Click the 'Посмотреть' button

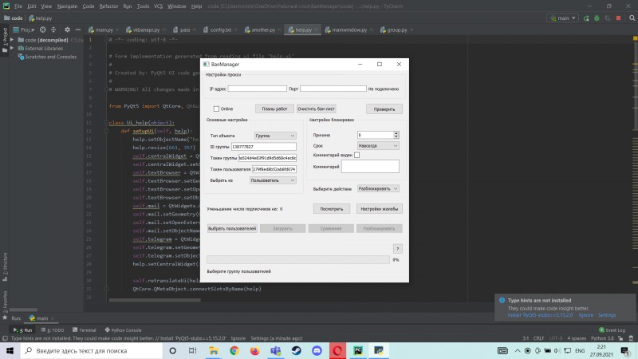point(331,209)
